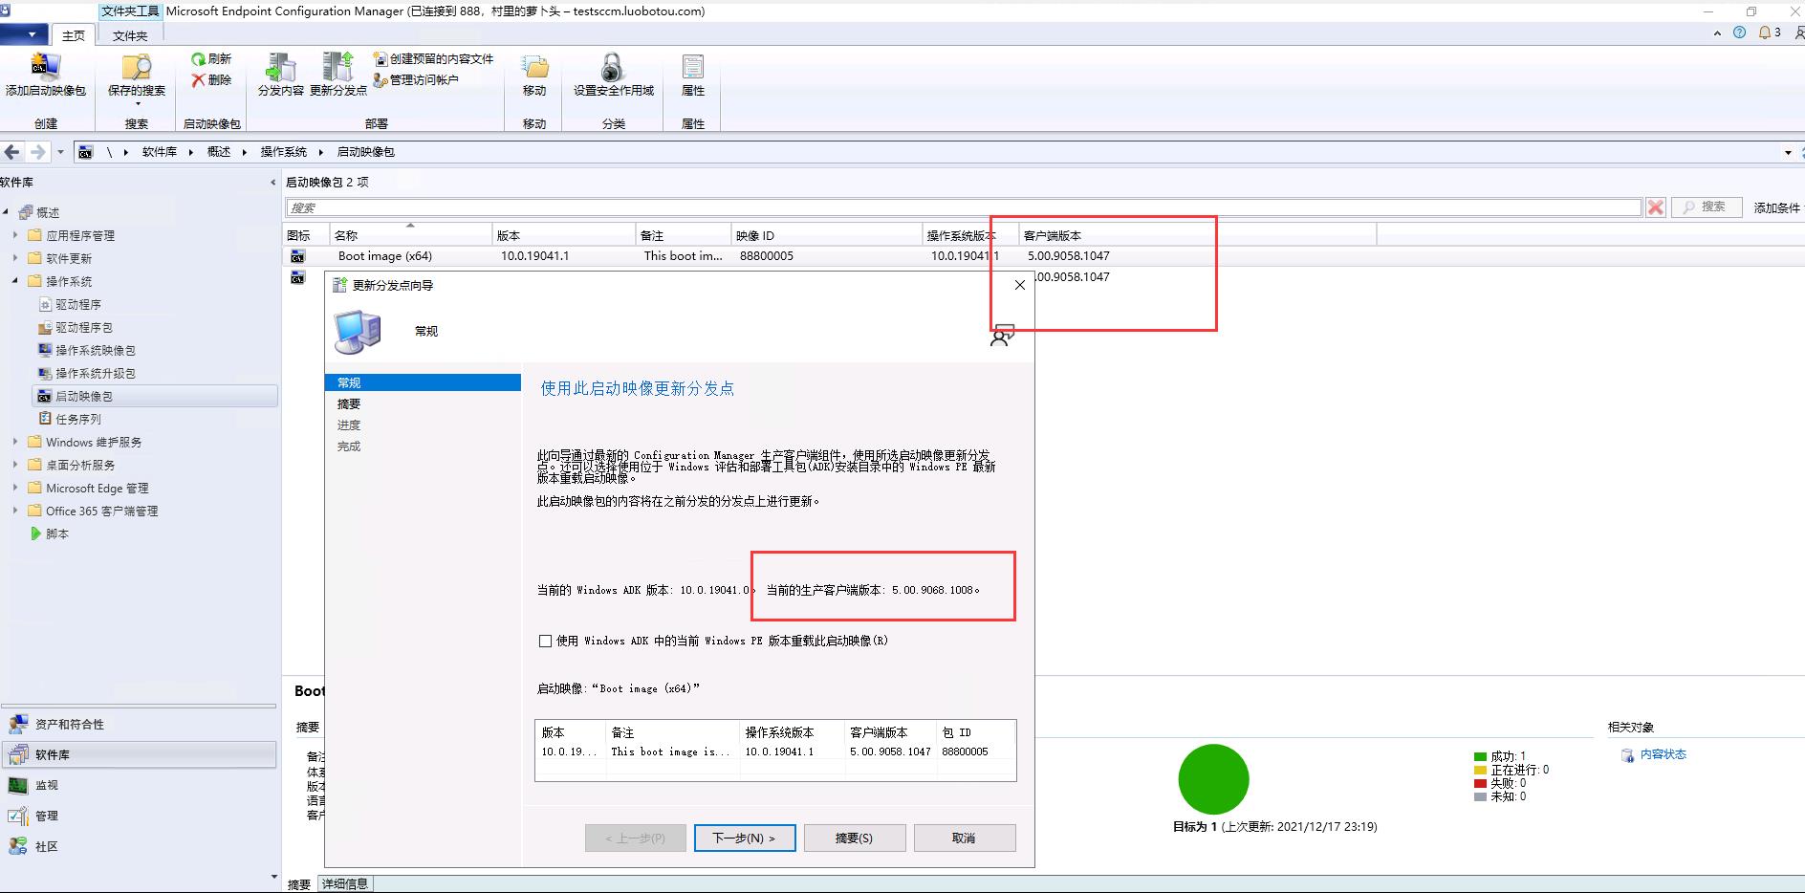The width and height of the screenshot is (1805, 893).
Task: Click Delete (删除) in ribbon
Action: tap(211, 80)
